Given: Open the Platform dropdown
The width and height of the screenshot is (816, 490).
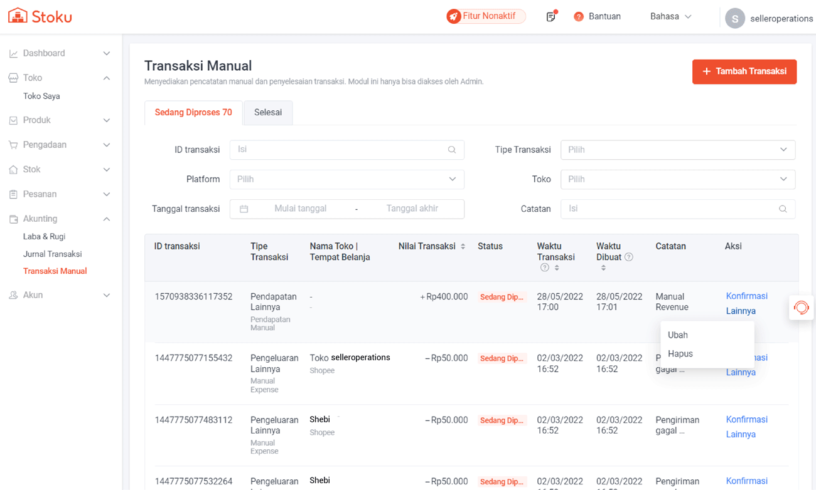Looking at the screenshot, I should click(346, 179).
